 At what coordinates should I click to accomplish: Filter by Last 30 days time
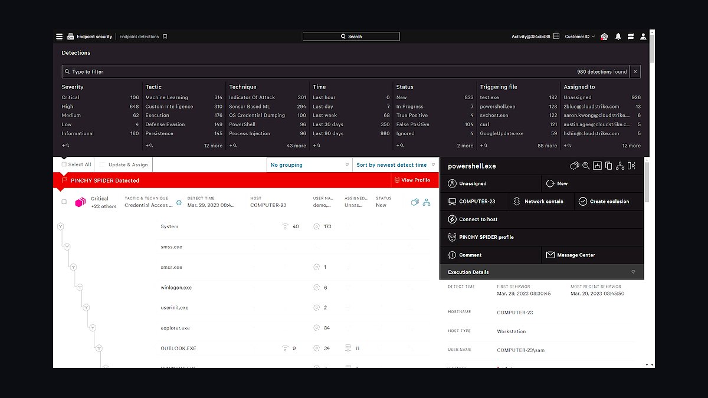[x=351, y=124]
